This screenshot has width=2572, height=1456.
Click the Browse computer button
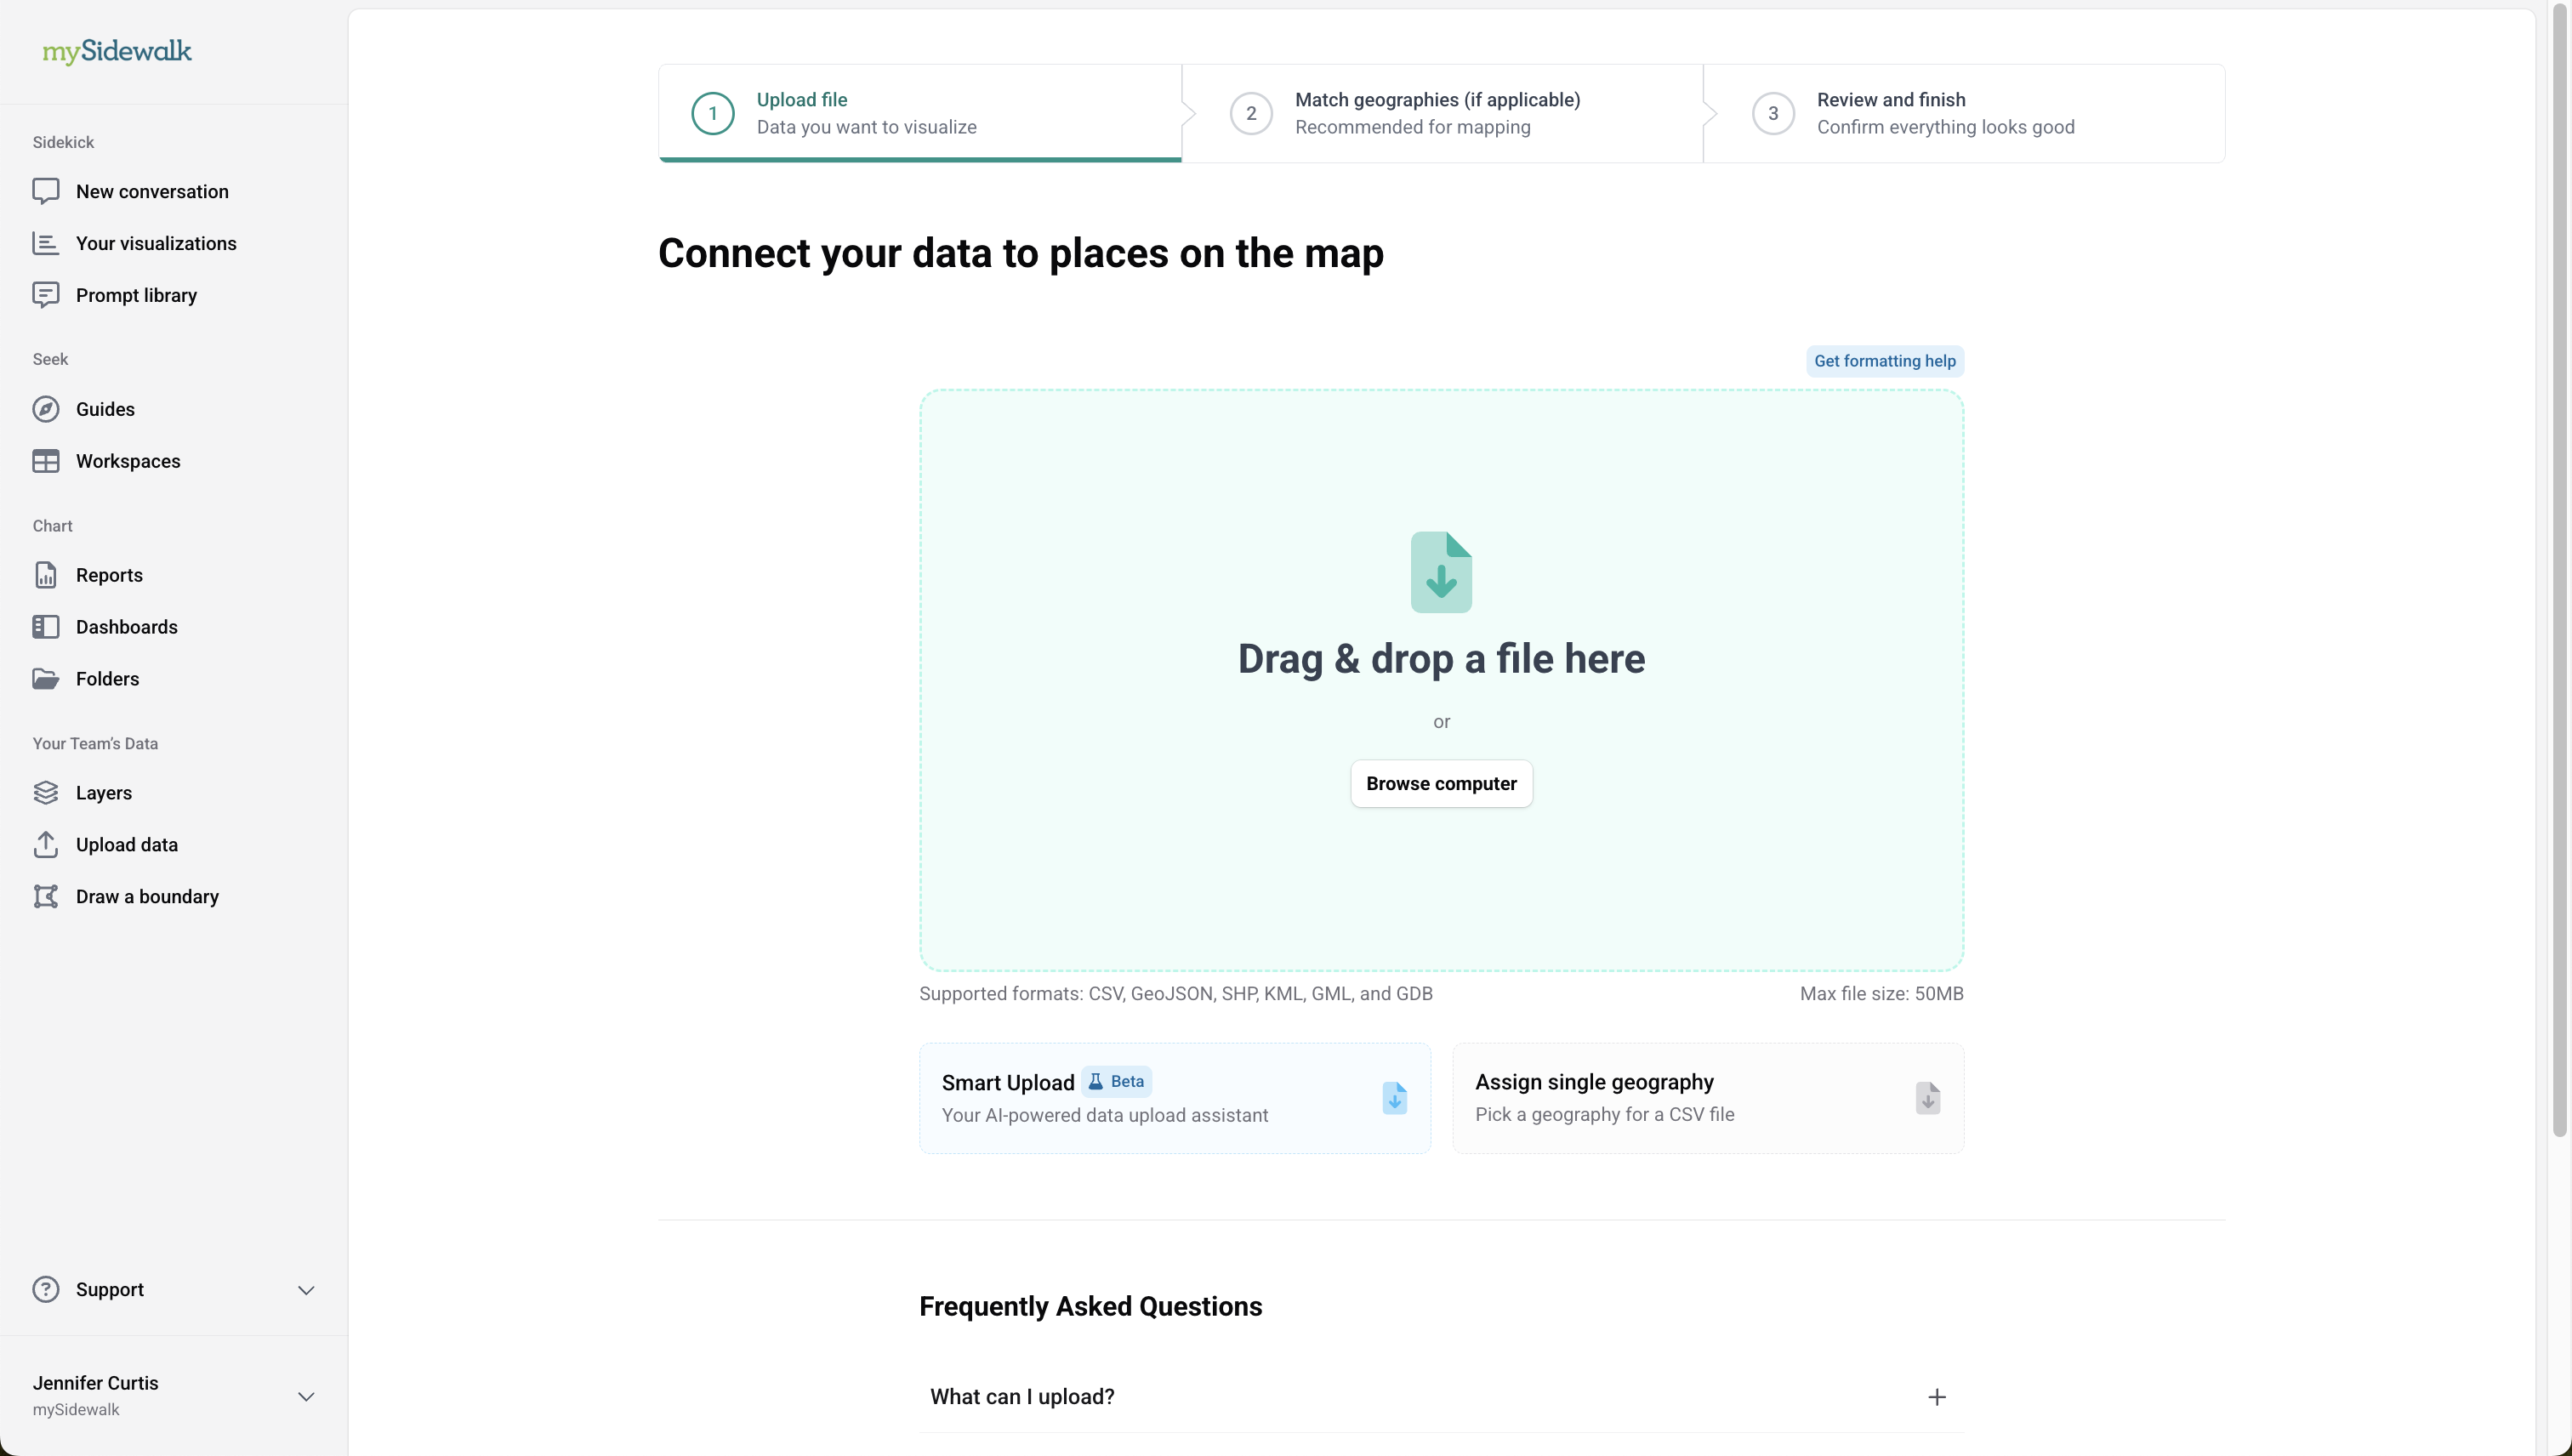(1441, 784)
